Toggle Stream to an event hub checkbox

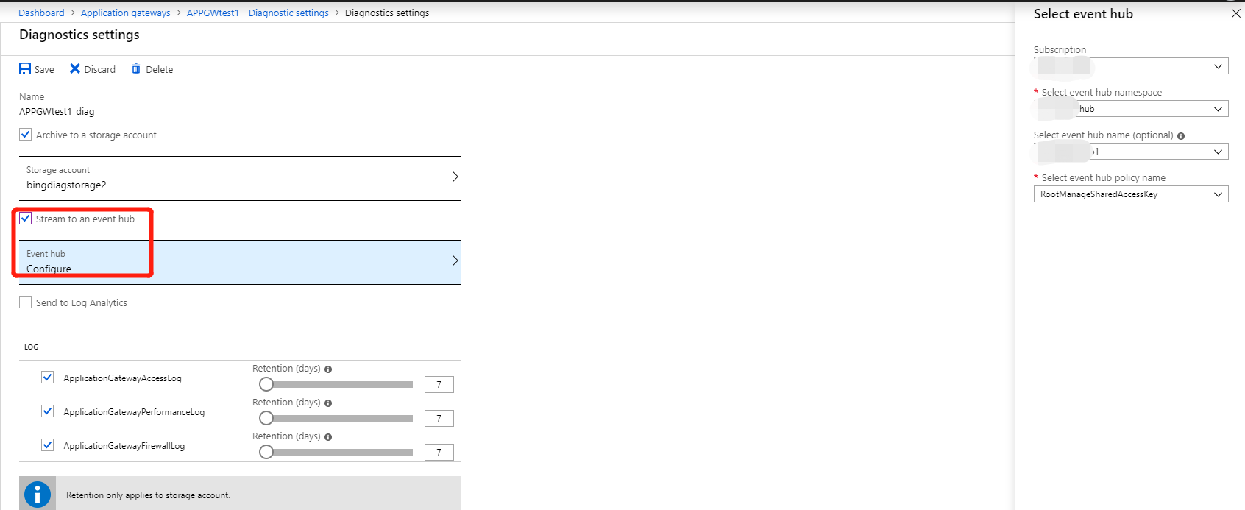26,219
